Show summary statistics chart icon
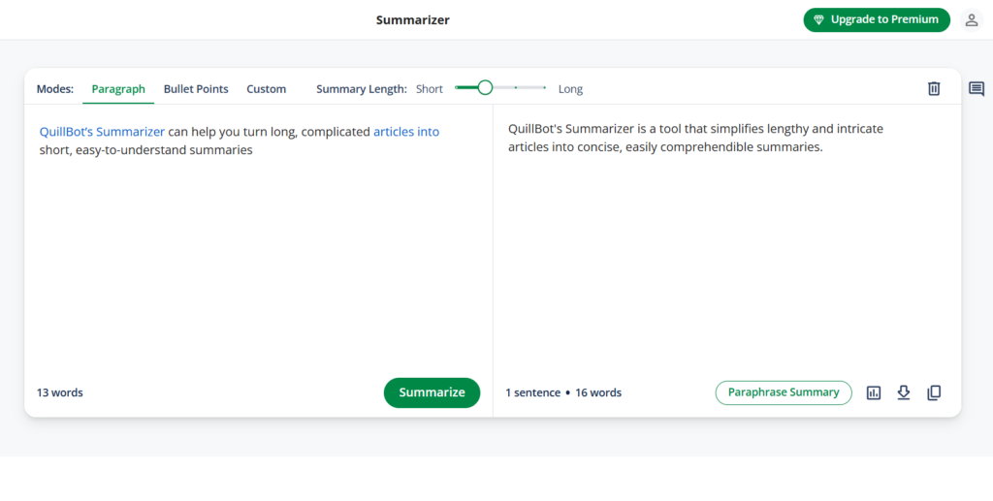Viewport: 993px width, 501px height. tap(874, 392)
